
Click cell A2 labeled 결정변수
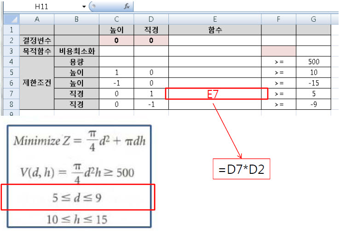(x=37, y=41)
